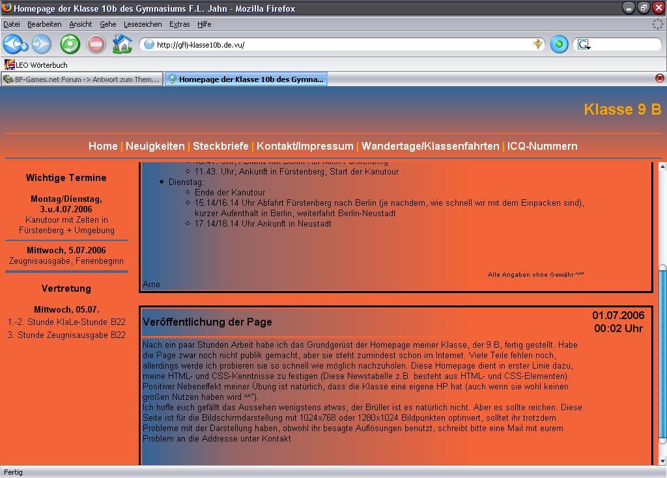667x478 pixels.
Task: Open the Datei menu
Action: (x=12, y=24)
